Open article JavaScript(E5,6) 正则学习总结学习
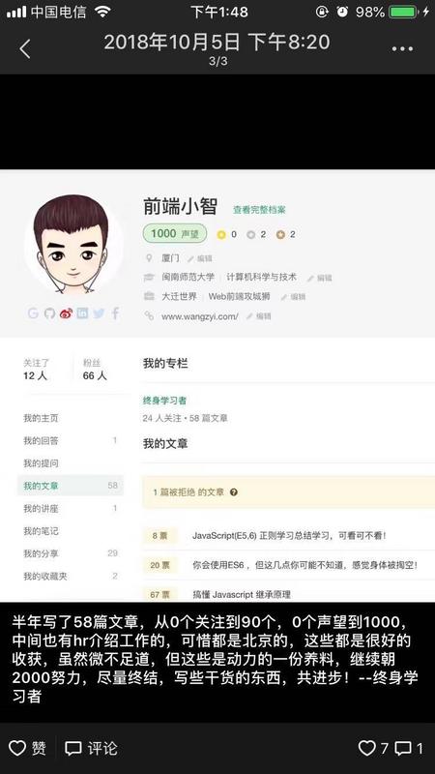Viewport: 435px width, 774px height. coord(289,536)
